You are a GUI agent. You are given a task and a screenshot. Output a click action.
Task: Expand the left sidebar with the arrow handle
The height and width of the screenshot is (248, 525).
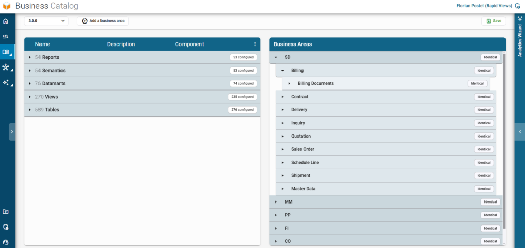[12, 132]
